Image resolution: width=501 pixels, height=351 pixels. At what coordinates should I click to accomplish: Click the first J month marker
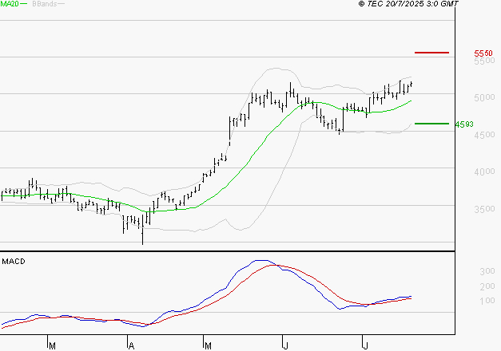point(285,345)
